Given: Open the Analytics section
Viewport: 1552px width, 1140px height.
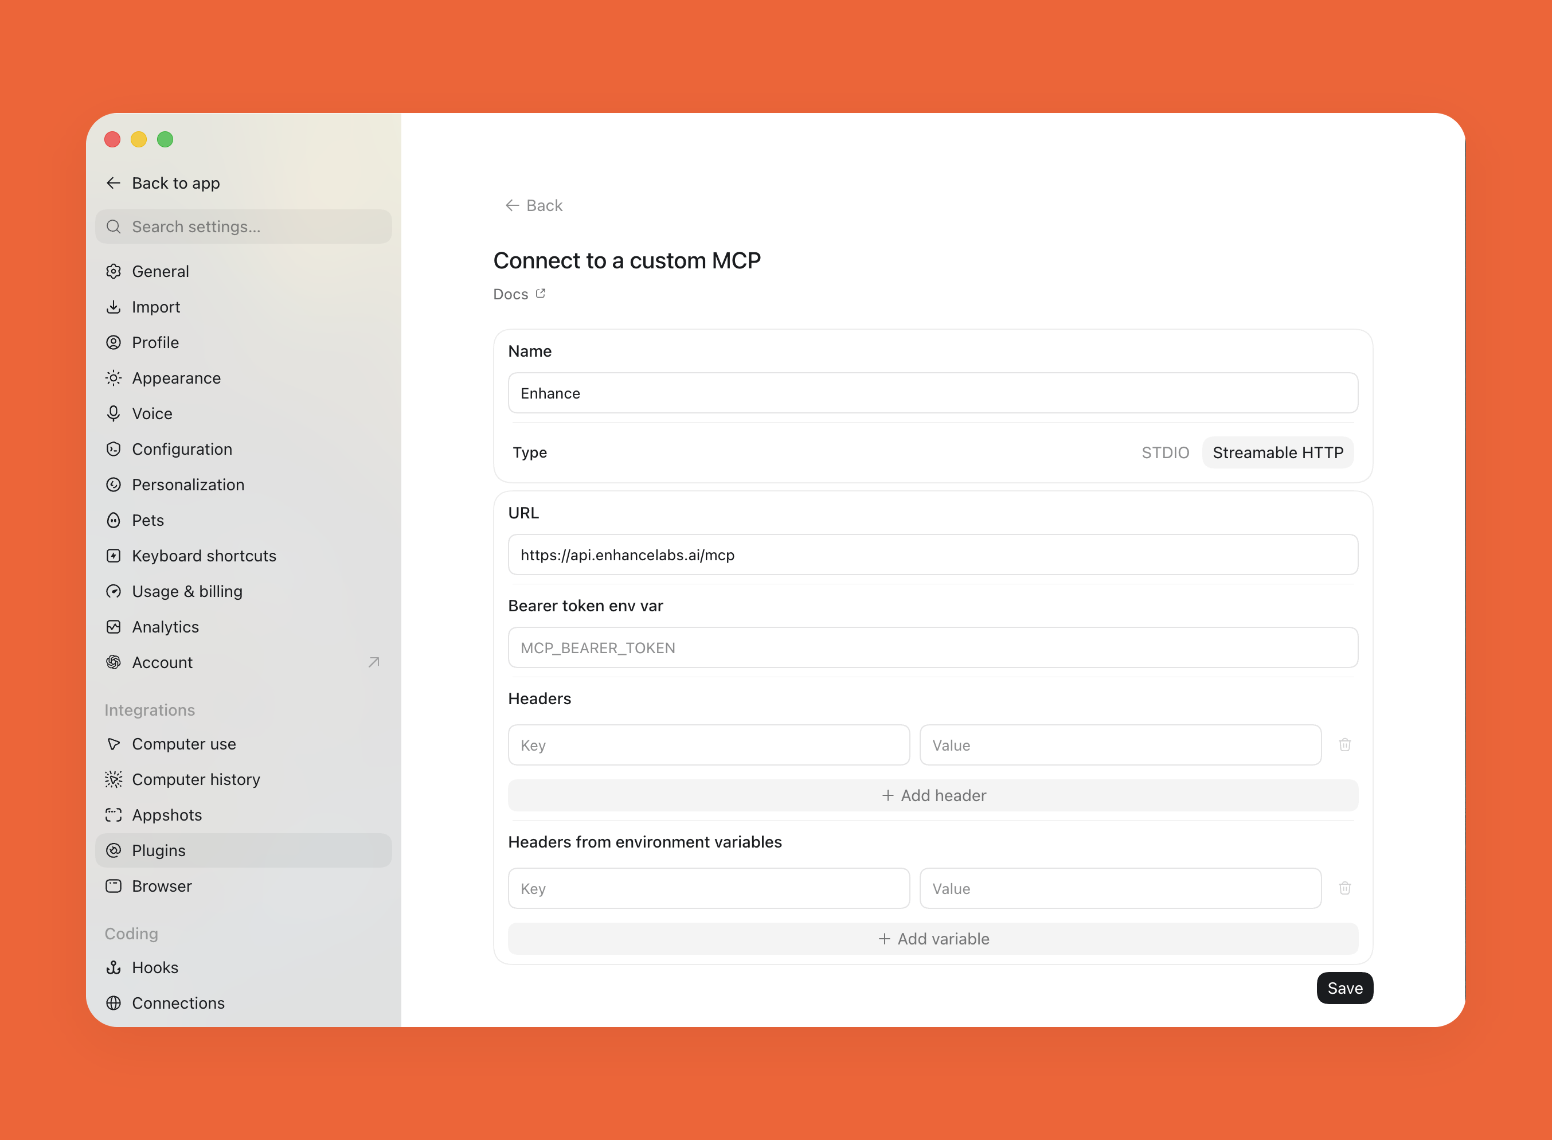Looking at the screenshot, I should [x=244, y=627].
